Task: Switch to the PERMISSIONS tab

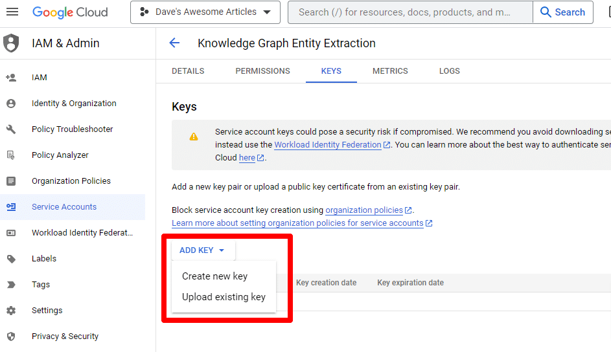Action: pos(262,71)
